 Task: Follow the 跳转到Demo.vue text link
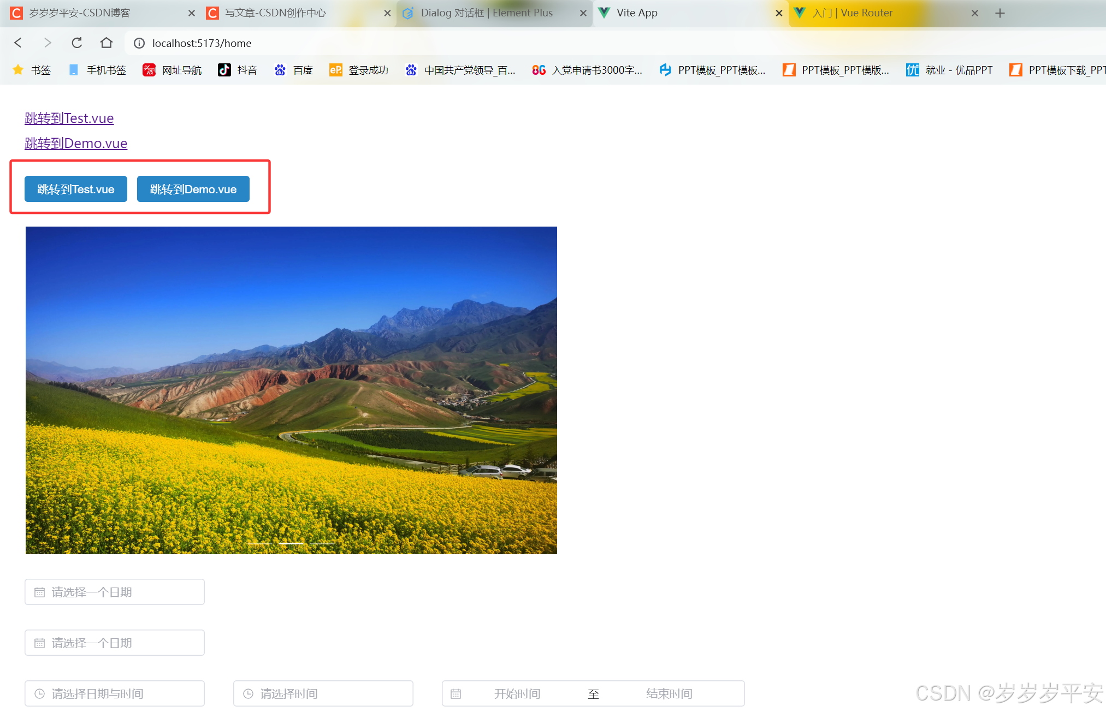(x=76, y=144)
